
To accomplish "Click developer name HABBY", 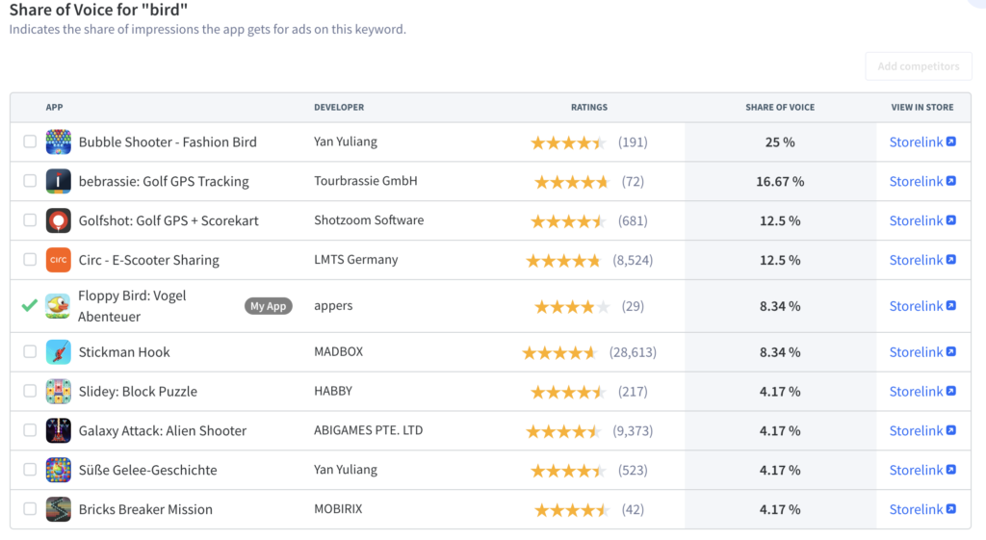I will [x=333, y=391].
